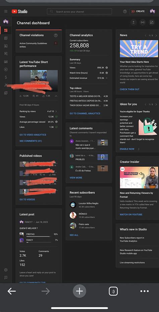Screen dimensions: 159x312
Task: Go to previous News card
Action: tap(146, 35)
